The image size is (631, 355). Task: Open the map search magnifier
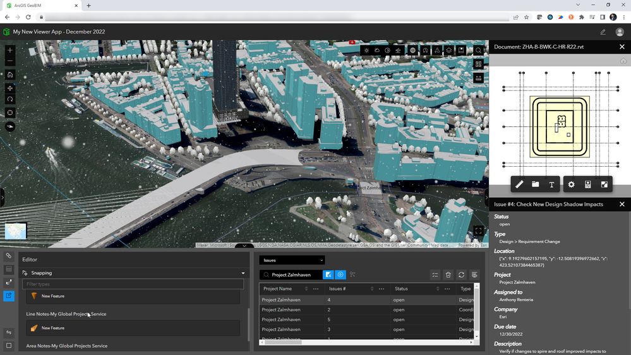[479, 51]
